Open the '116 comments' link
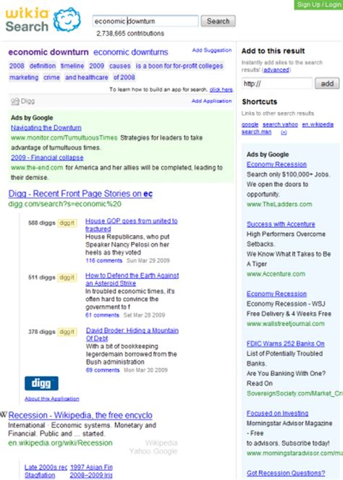343x480 pixels. click(104, 260)
